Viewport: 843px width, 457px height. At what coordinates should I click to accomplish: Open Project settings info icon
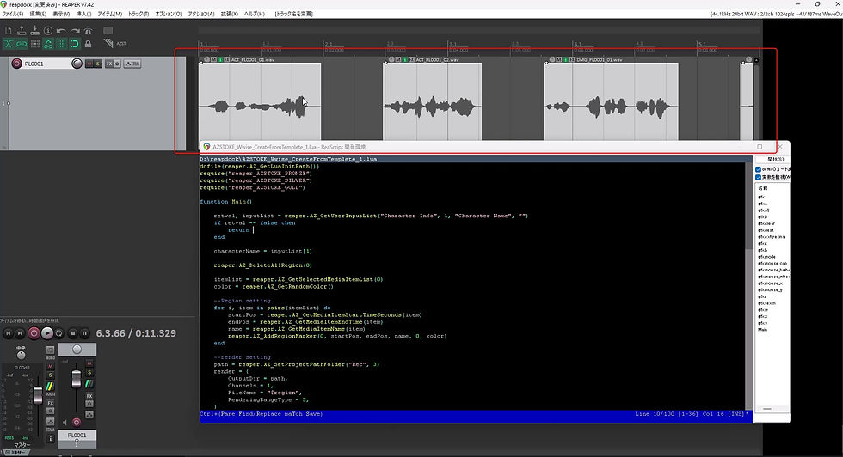48,31
